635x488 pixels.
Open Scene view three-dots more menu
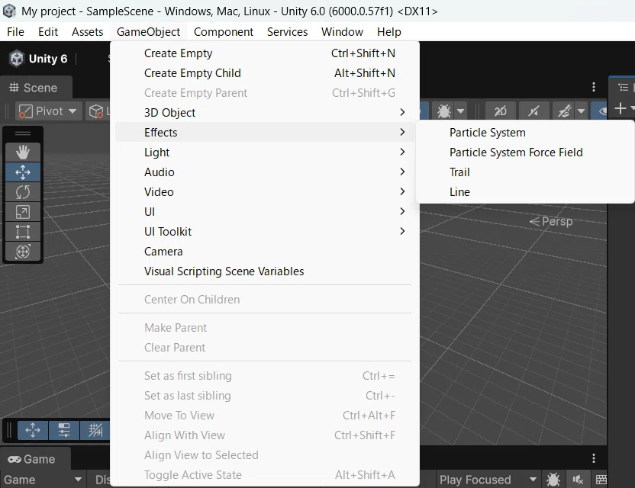pyautogui.click(x=593, y=87)
